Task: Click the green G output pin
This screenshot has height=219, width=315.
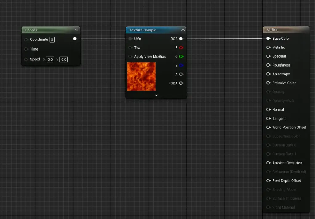Action: click(181, 56)
